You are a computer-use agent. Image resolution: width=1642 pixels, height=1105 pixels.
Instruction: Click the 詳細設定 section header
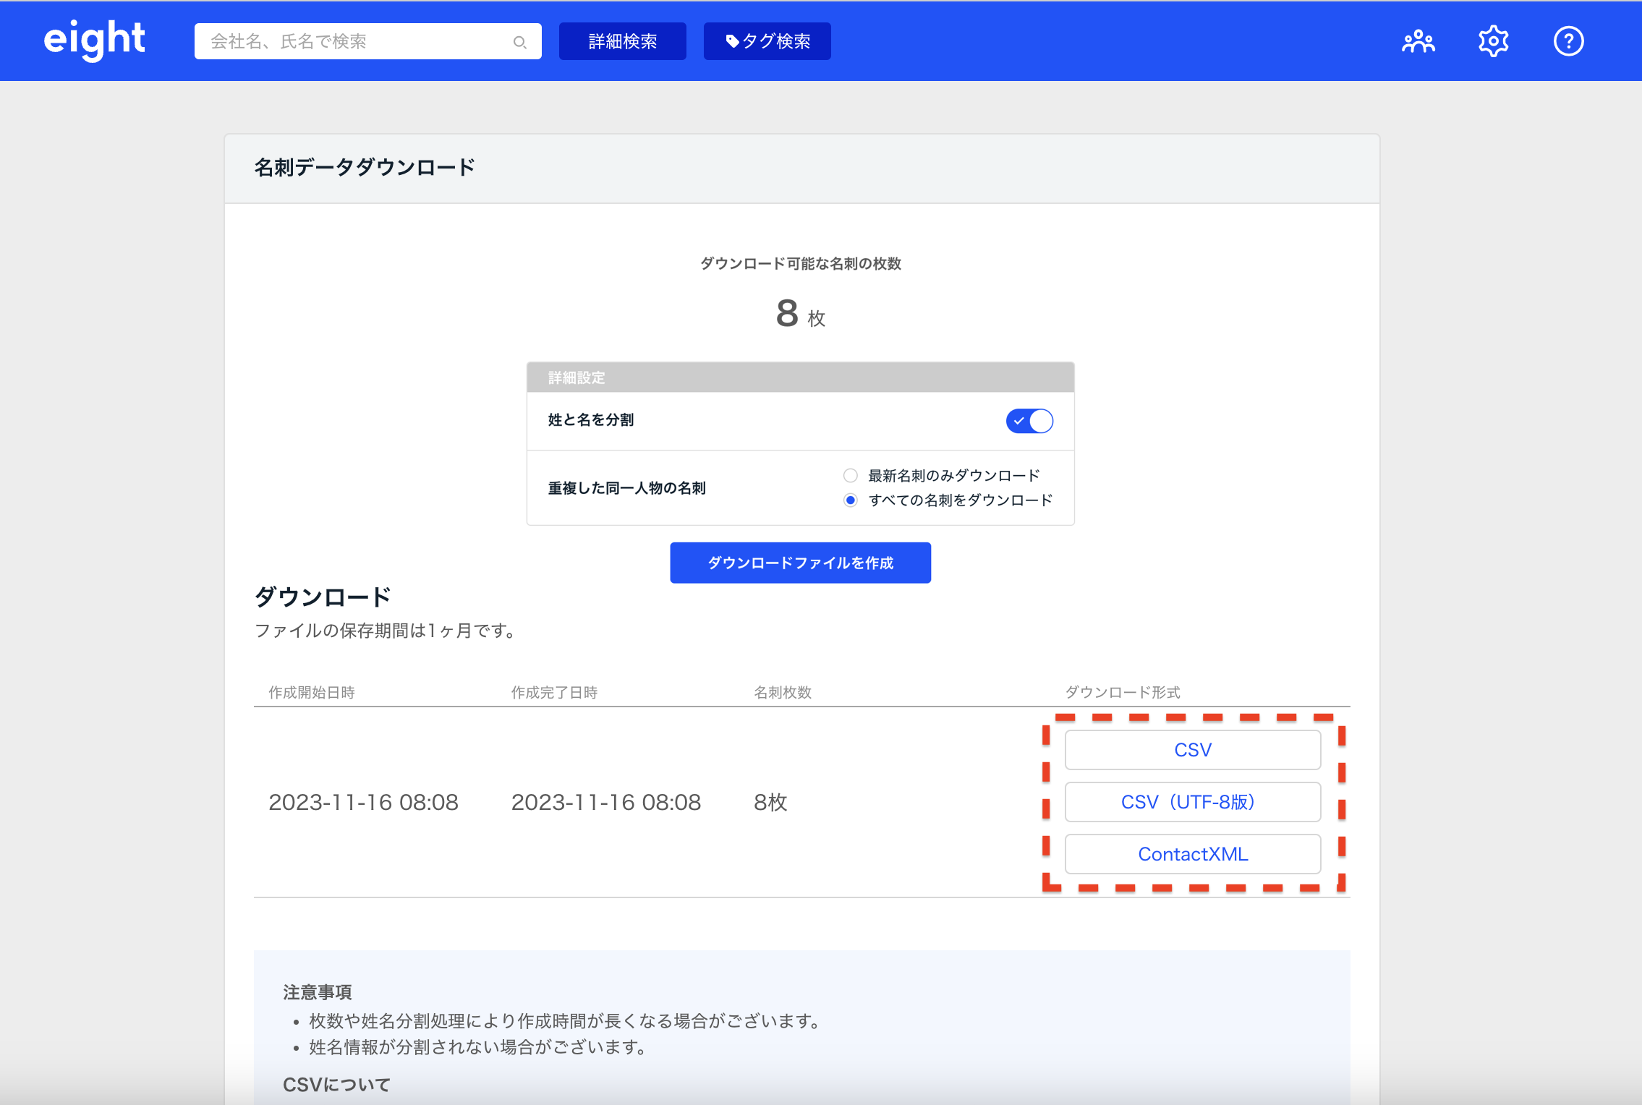pyautogui.click(x=577, y=377)
